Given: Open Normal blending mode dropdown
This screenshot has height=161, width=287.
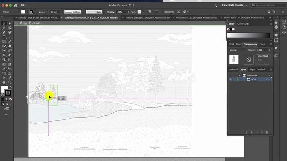Looking at the screenshot, I should 238,50.
